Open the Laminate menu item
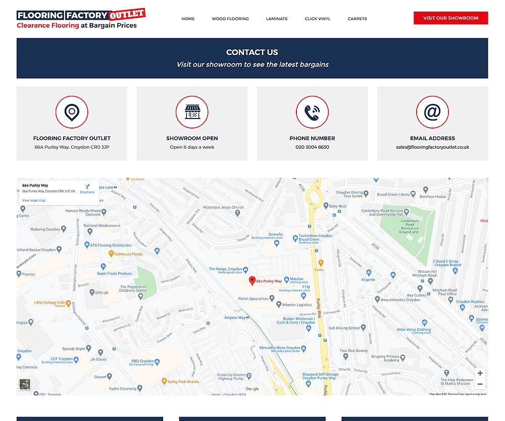The width and height of the screenshot is (505, 421). [277, 19]
